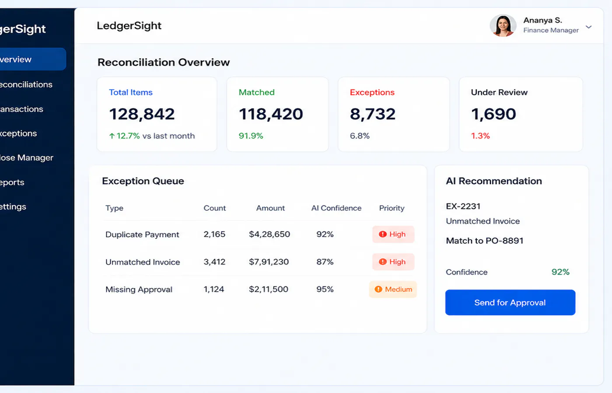Click the High priority badge for Duplicate Payment
Image resolution: width=612 pixels, height=393 pixels.
[393, 234]
